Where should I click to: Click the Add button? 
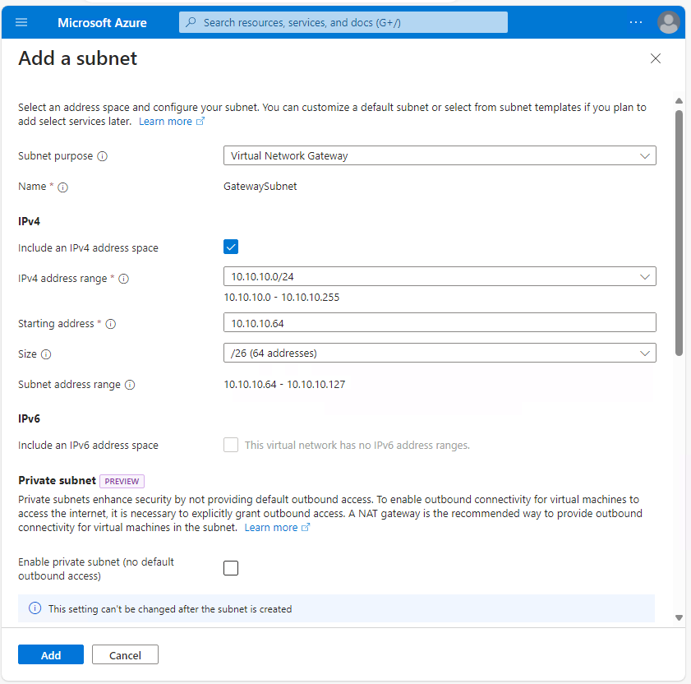(x=50, y=654)
